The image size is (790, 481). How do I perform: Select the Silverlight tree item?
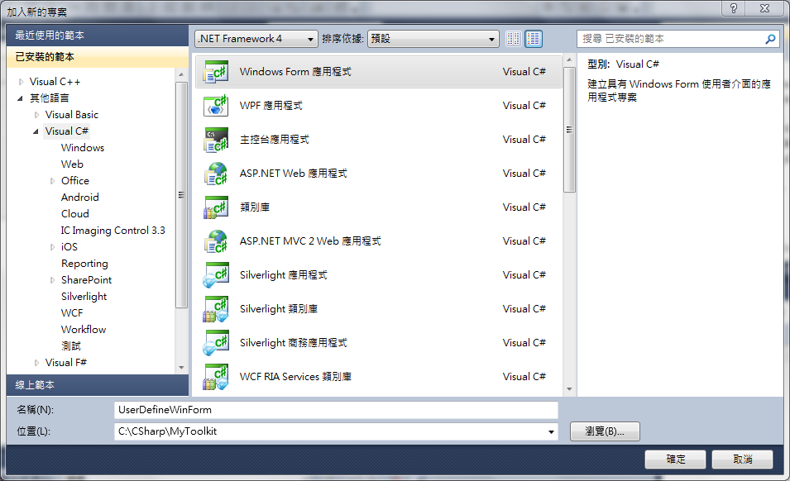(84, 297)
